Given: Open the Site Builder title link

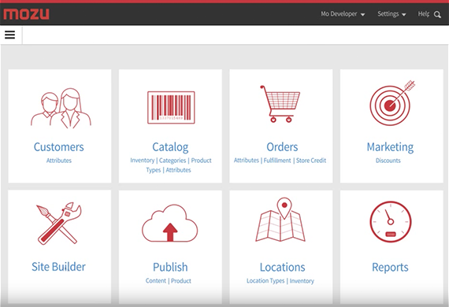Looking at the screenshot, I should point(58,267).
